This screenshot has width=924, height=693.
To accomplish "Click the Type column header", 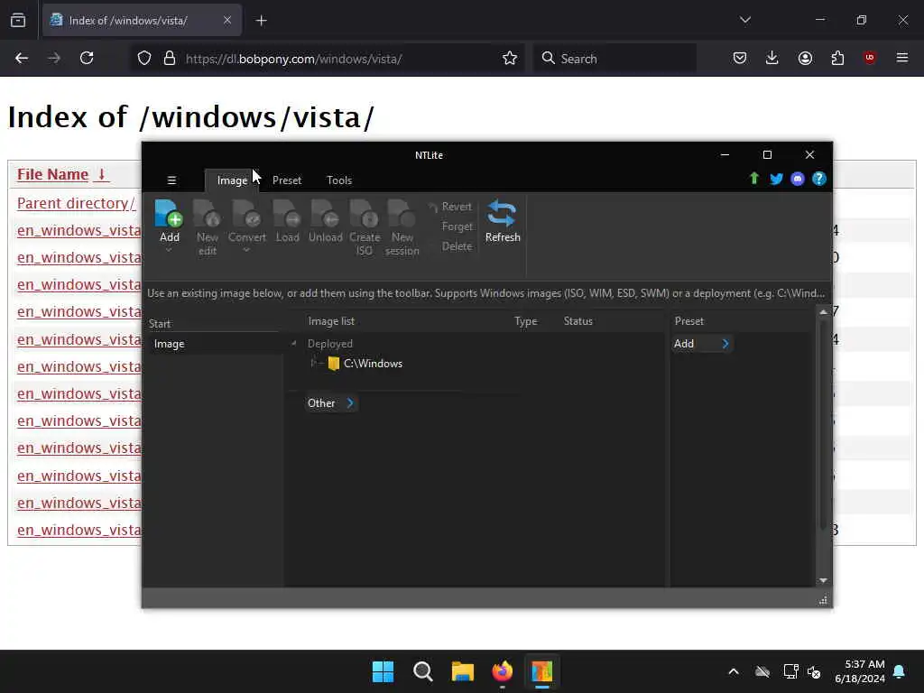I will (526, 321).
